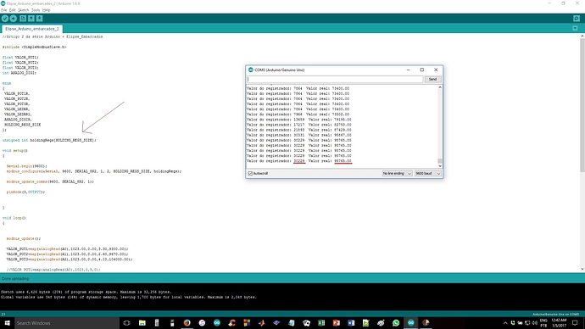Image resolution: width=585 pixels, height=329 pixels.
Task: Open the Tools menu
Action: 36,10
